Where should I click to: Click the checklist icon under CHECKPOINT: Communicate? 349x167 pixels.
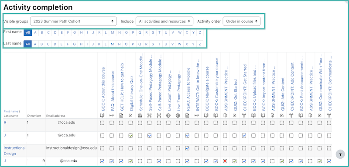pos(329,115)
